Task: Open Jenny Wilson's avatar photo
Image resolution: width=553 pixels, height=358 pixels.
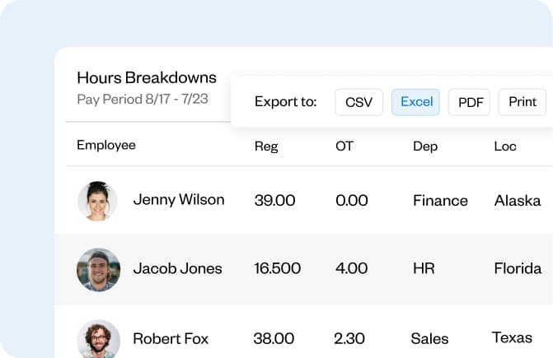Action: point(98,201)
